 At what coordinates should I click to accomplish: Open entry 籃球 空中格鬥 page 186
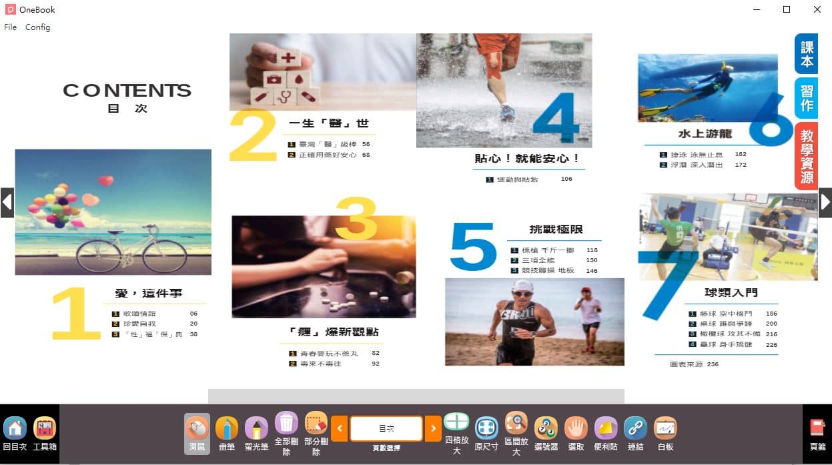pos(733,314)
